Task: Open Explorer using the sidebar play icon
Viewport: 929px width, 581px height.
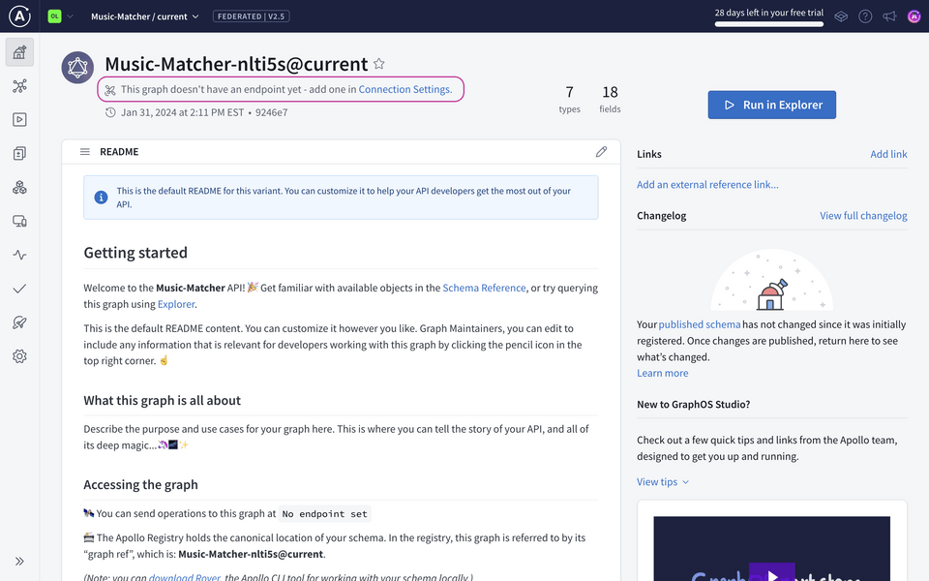Action: (19, 118)
